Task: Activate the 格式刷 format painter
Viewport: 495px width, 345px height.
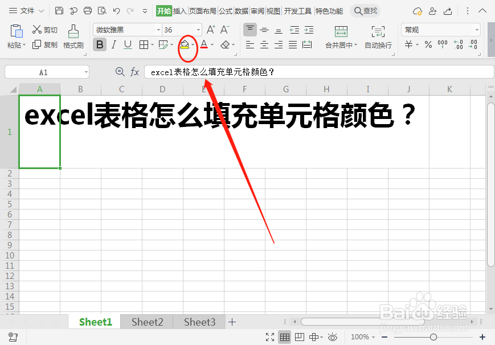Action: 73,36
